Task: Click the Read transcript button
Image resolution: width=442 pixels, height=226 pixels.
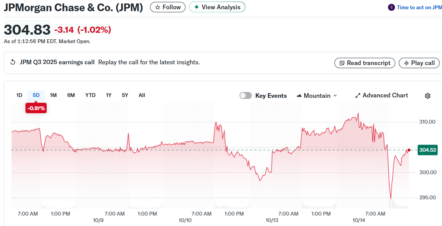Action: pos(364,63)
